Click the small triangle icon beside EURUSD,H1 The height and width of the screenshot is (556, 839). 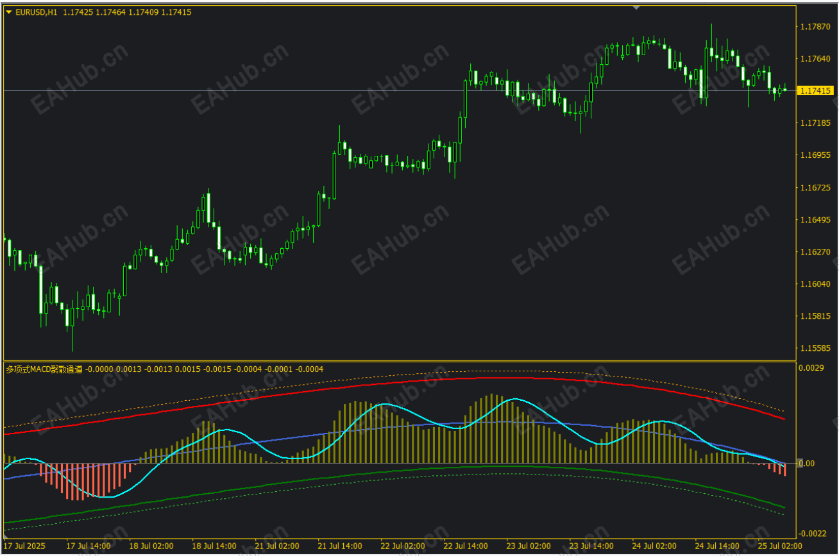coord(9,12)
